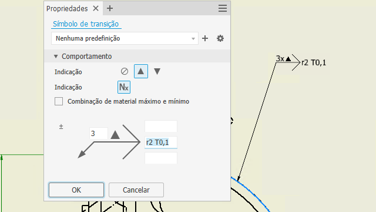Image resolution: width=376 pixels, height=212 pixels.
Task: Close the Propriedades panel tab
Action: pos(96,8)
